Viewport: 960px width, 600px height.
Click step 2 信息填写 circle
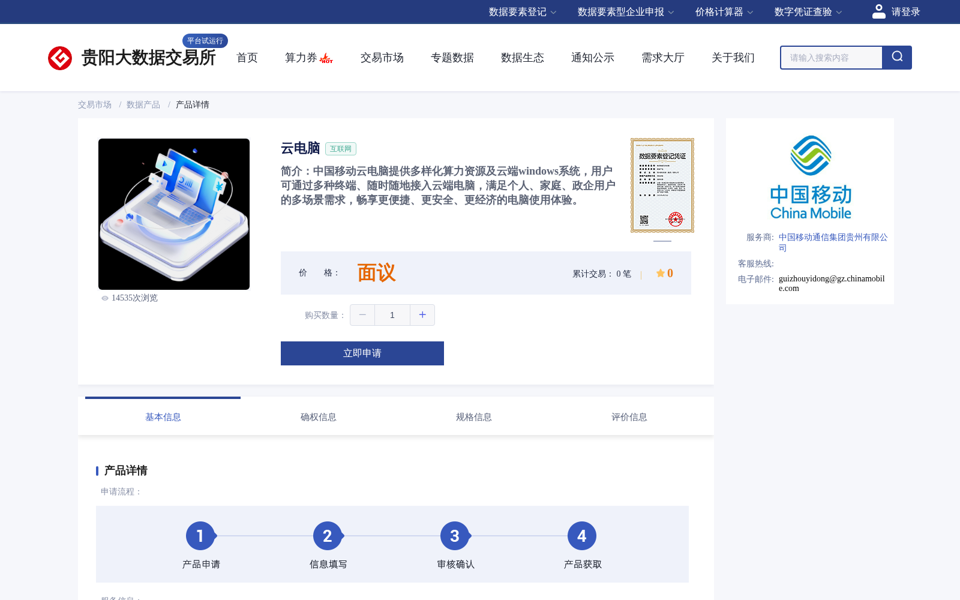click(328, 536)
